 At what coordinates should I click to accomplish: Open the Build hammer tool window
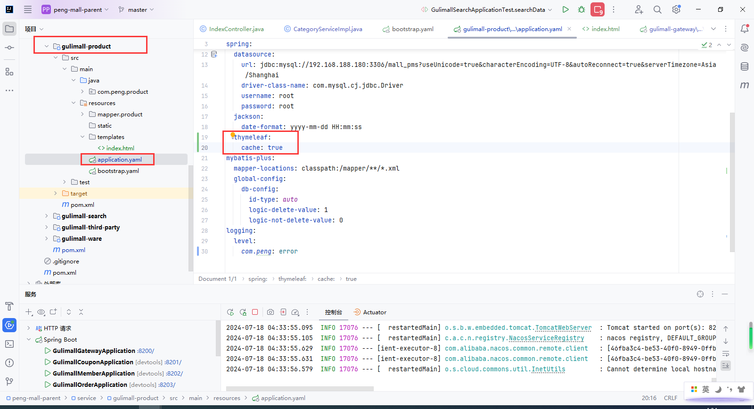click(x=9, y=306)
